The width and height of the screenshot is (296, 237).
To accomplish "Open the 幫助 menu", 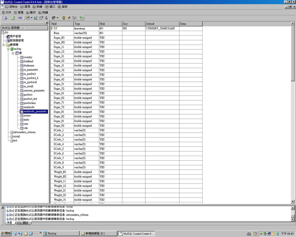I will point(62,7).
